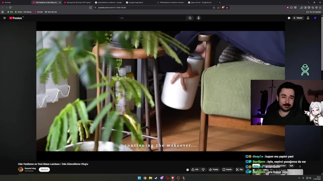Toggle the browser sidebar panel

coord(305,8)
